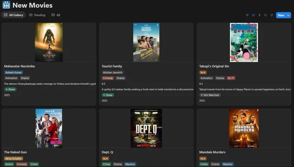Switch to the Pending tab

coord(37,15)
